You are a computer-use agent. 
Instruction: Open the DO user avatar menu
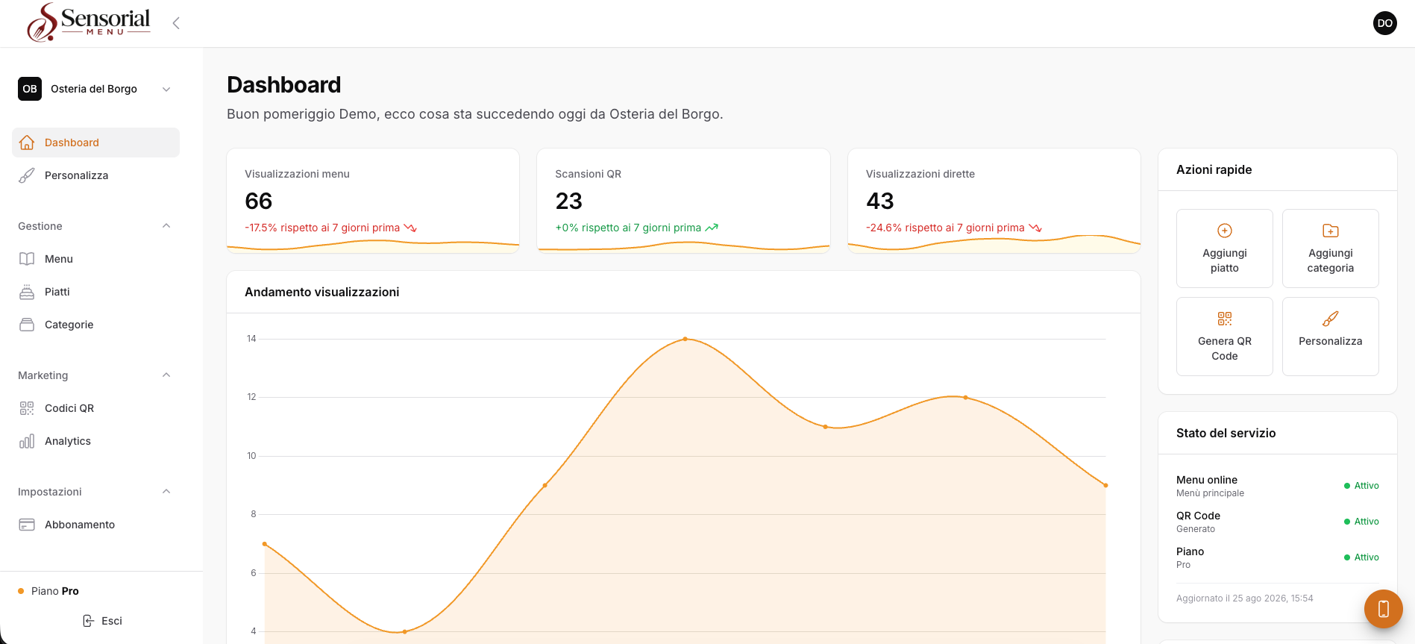pos(1384,23)
